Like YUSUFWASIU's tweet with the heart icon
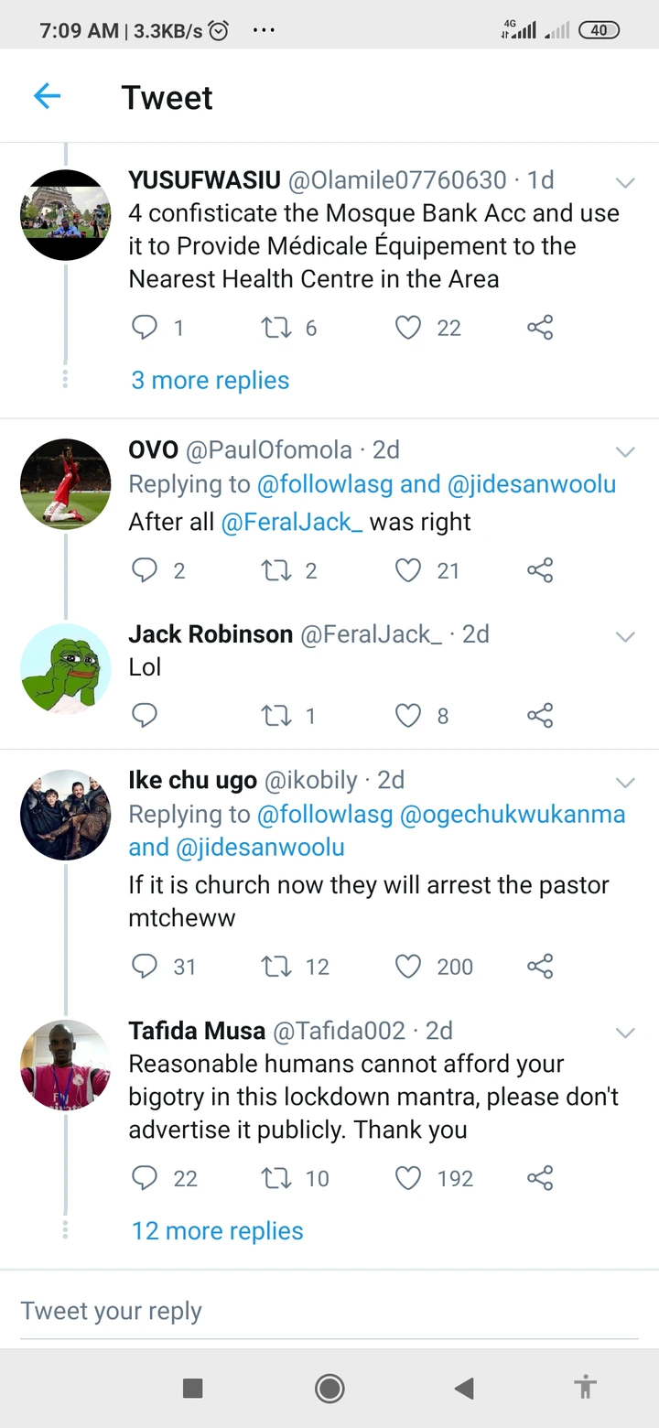This screenshot has height=1428, width=659. [x=408, y=328]
